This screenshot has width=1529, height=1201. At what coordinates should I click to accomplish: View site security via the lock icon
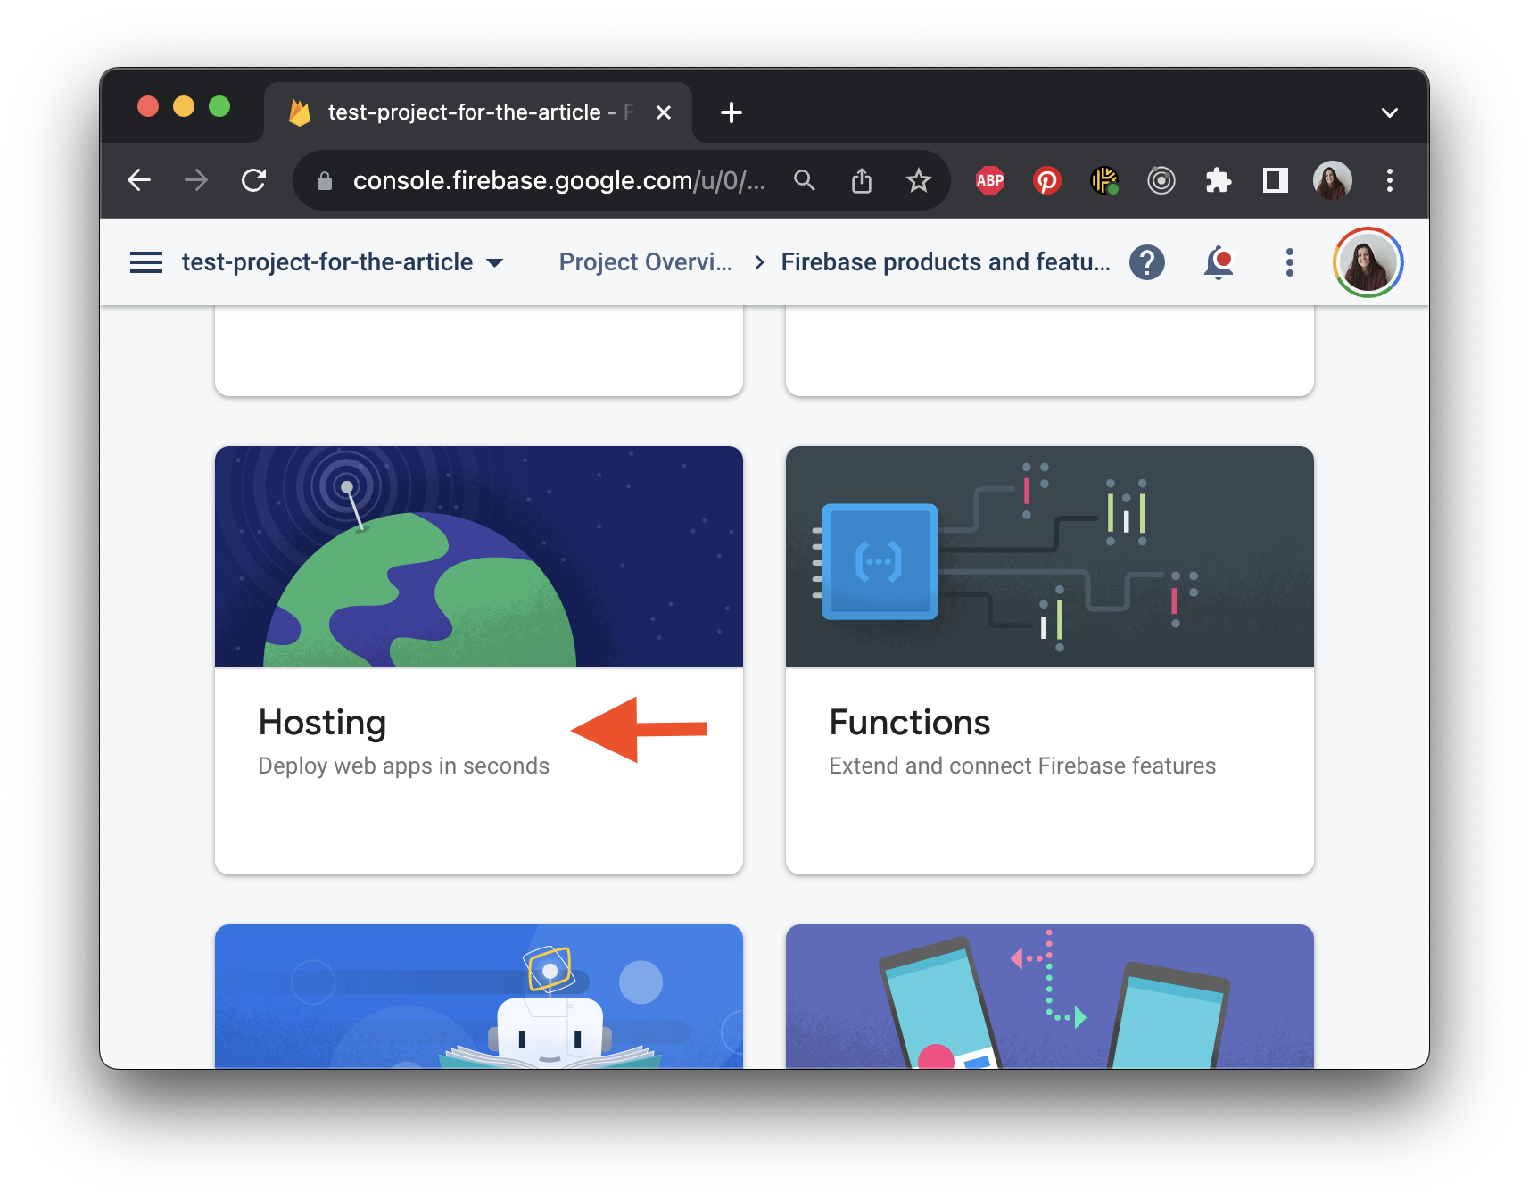pyautogui.click(x=324, y=180)
